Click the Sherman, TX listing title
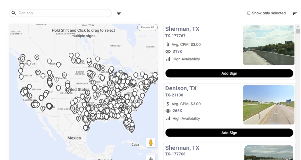Viewport: 301px width, 160px height. click(x=182, y=29)
